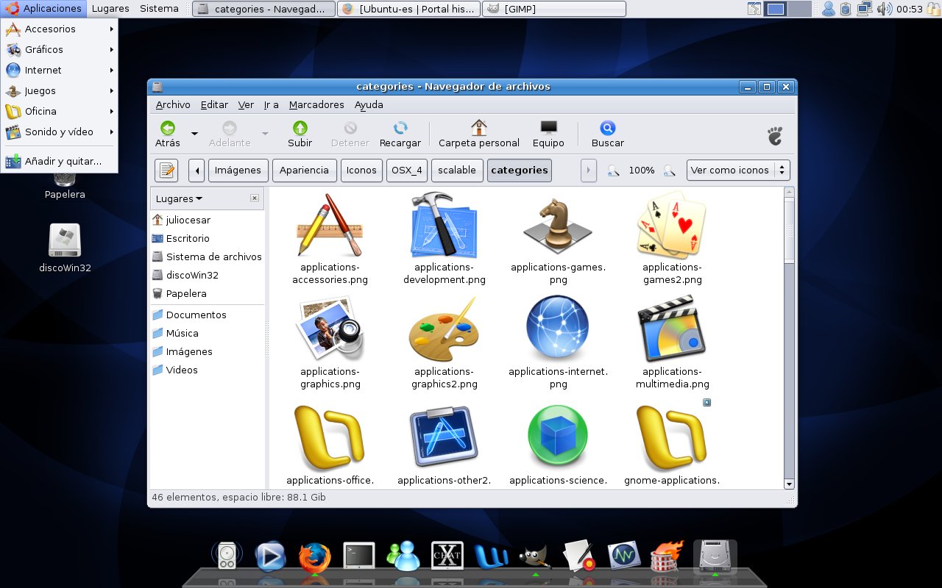Open the flaming disc burner dock icon
Viewport: 942px width, 588px height.
tap(668, 556)
